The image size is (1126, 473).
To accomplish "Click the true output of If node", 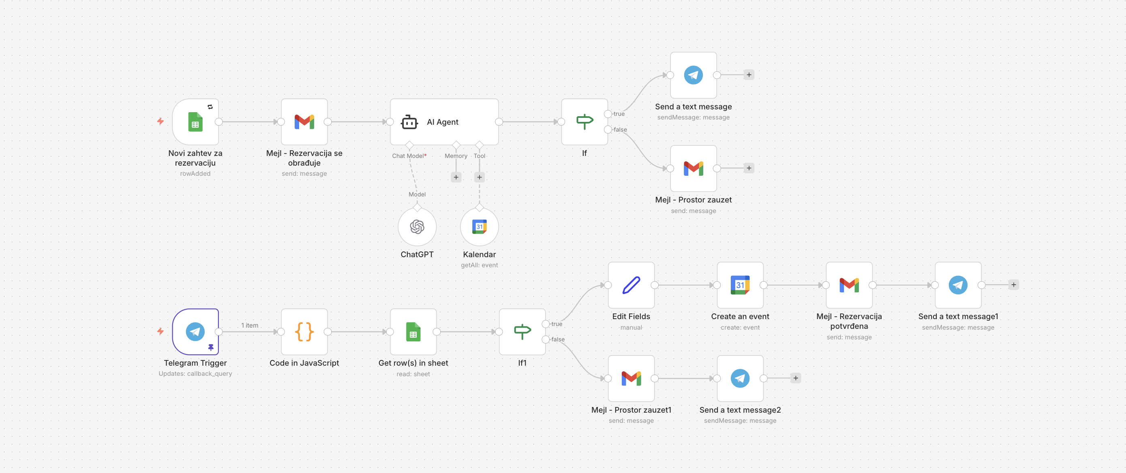I will click(x=608, y=114).
